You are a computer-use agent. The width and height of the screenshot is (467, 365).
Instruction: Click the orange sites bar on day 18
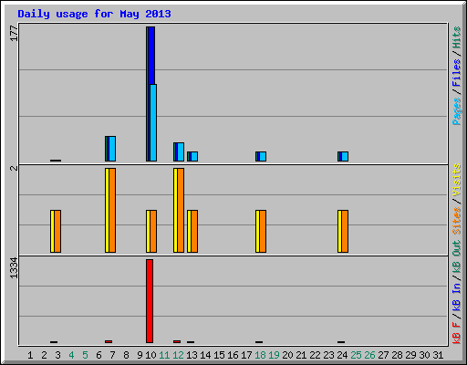pos(263,231)
